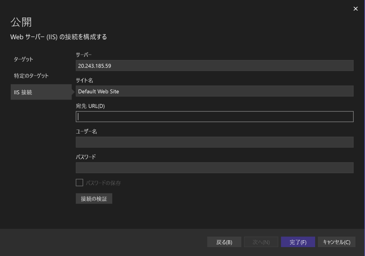Focus the 宛先 URL(D) input field
365x256 pixels.
[x=214, y=117]
